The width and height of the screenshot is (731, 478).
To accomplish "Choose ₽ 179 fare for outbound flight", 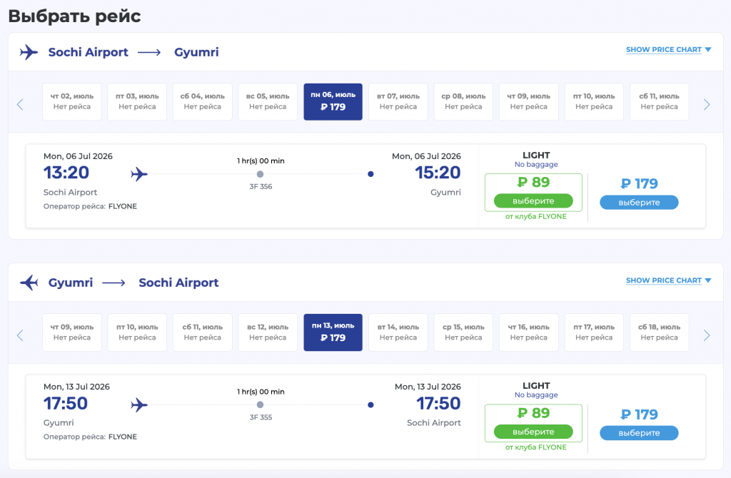I will pos(639,203).
